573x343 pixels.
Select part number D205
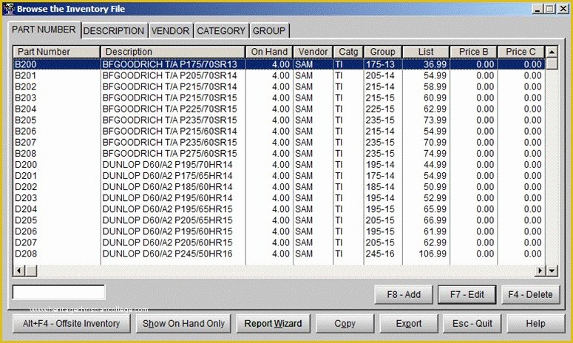26,220
